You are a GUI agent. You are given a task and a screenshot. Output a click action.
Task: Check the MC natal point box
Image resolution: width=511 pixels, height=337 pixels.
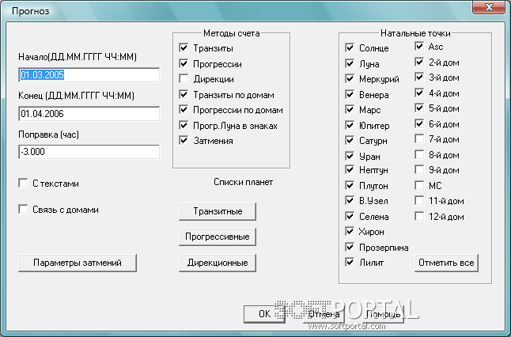421,185
